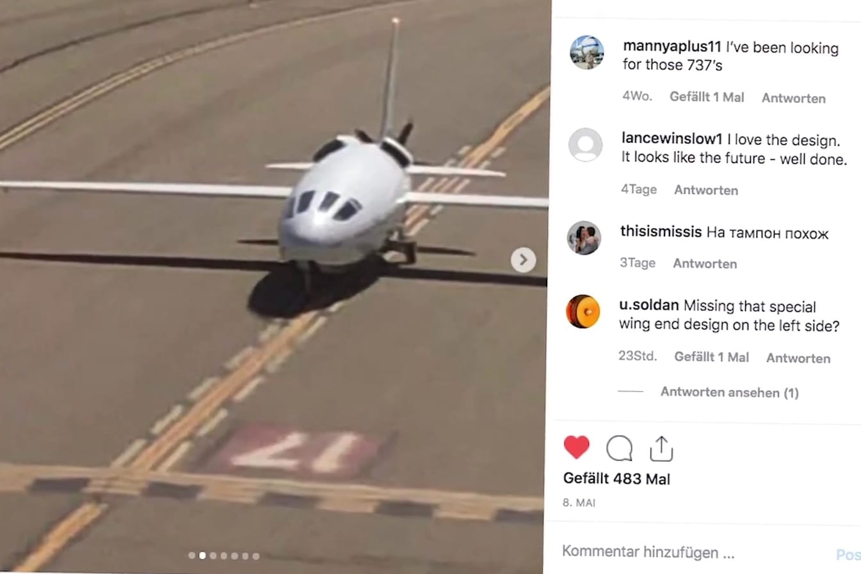This screenshot has width=861, height=574.
Task: Show who liked via Gefällt 483 Mal
Action: click(x=616, y=479)
